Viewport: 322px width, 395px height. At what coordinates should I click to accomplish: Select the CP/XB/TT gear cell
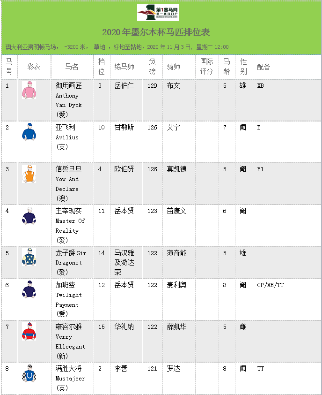pos(271,285)
